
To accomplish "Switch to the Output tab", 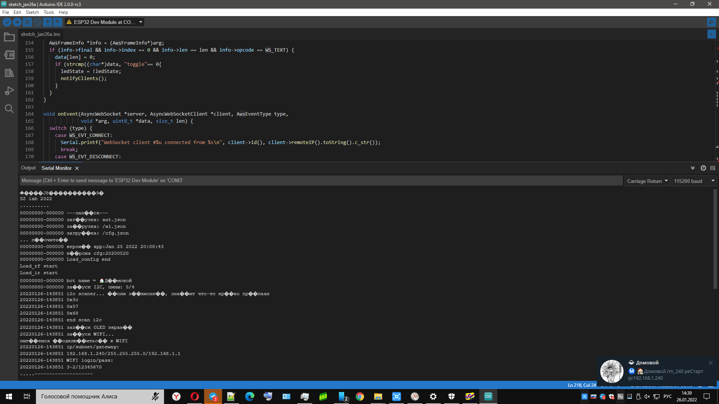I will tap(28, 168).
